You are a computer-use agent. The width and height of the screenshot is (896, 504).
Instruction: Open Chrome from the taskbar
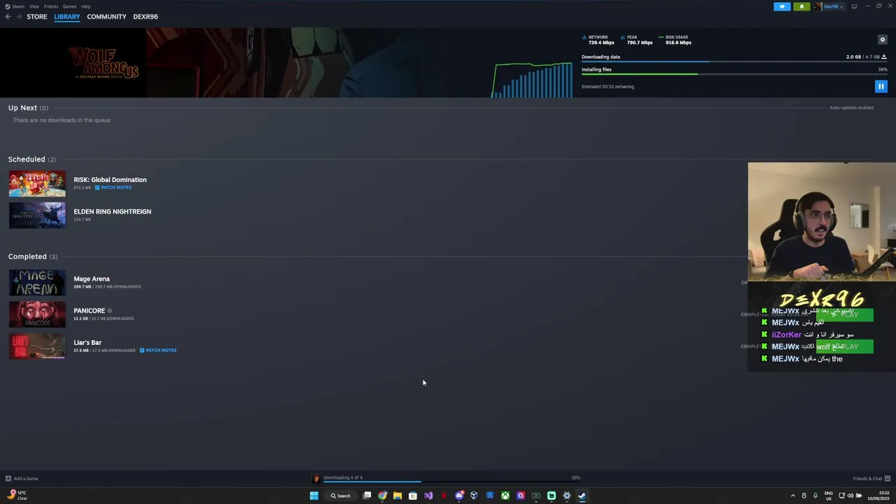pos(382,496)
